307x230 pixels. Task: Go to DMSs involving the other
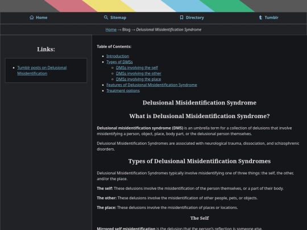click(x=139, y=73)
